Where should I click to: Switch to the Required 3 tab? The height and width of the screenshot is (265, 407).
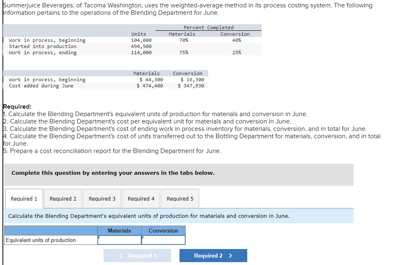(102, 199)
